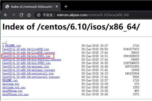Click the globe favicon on the tab

7,7
